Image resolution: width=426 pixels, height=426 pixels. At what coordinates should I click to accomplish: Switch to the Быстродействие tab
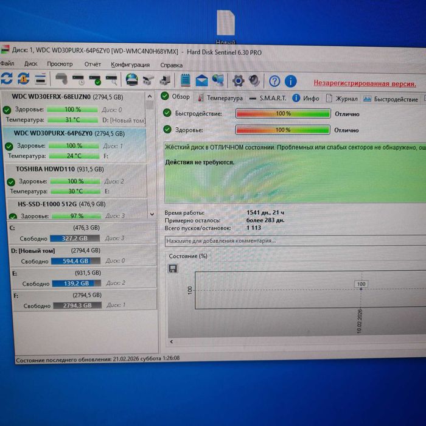[391, 99]
